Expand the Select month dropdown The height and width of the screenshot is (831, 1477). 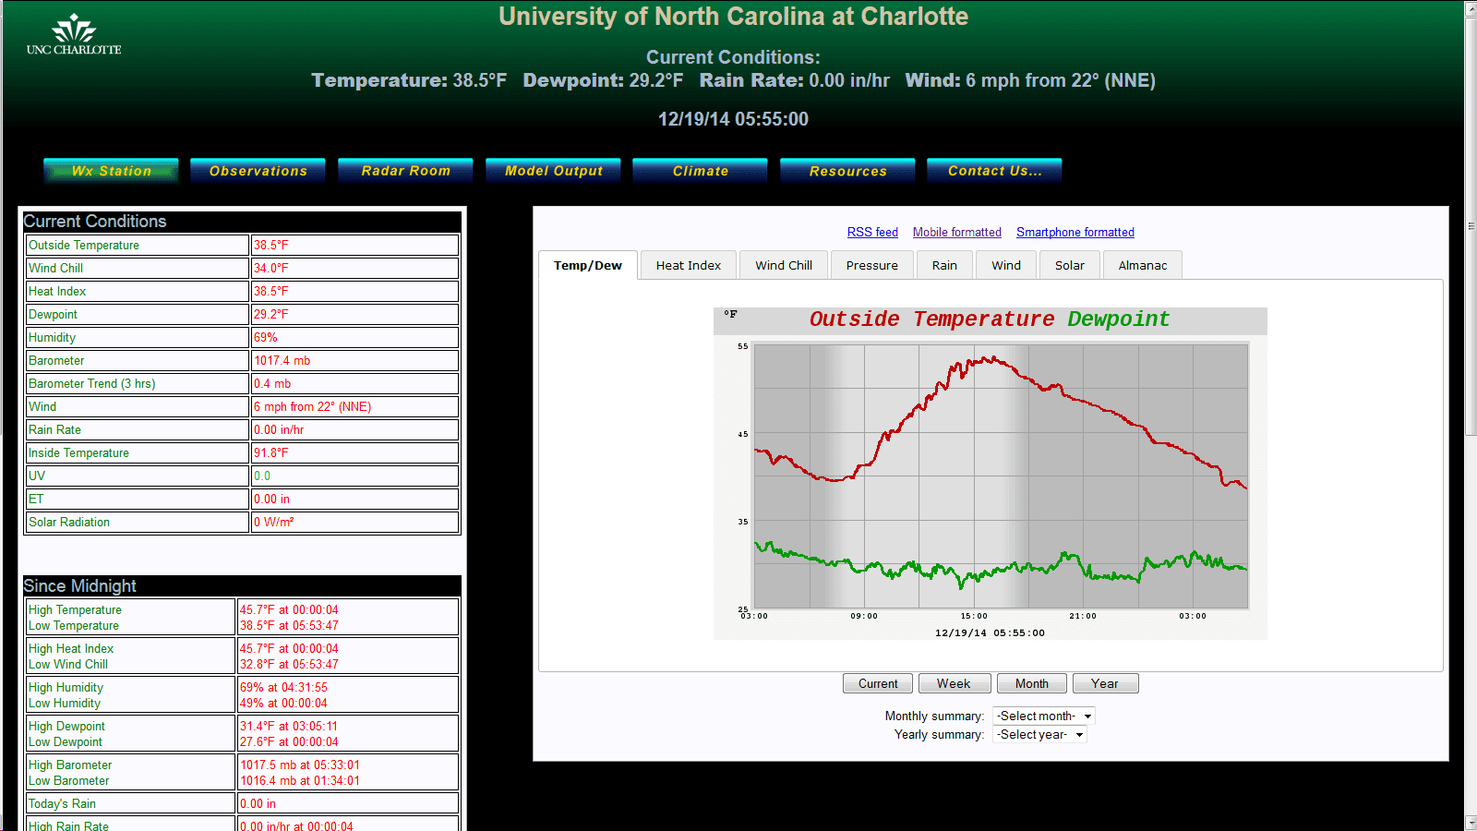click(1044, 717)
